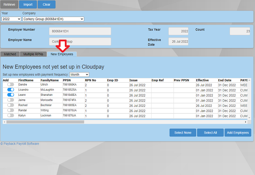
Task: Click the Add Employees button
Action: click(x=238, y=133)
